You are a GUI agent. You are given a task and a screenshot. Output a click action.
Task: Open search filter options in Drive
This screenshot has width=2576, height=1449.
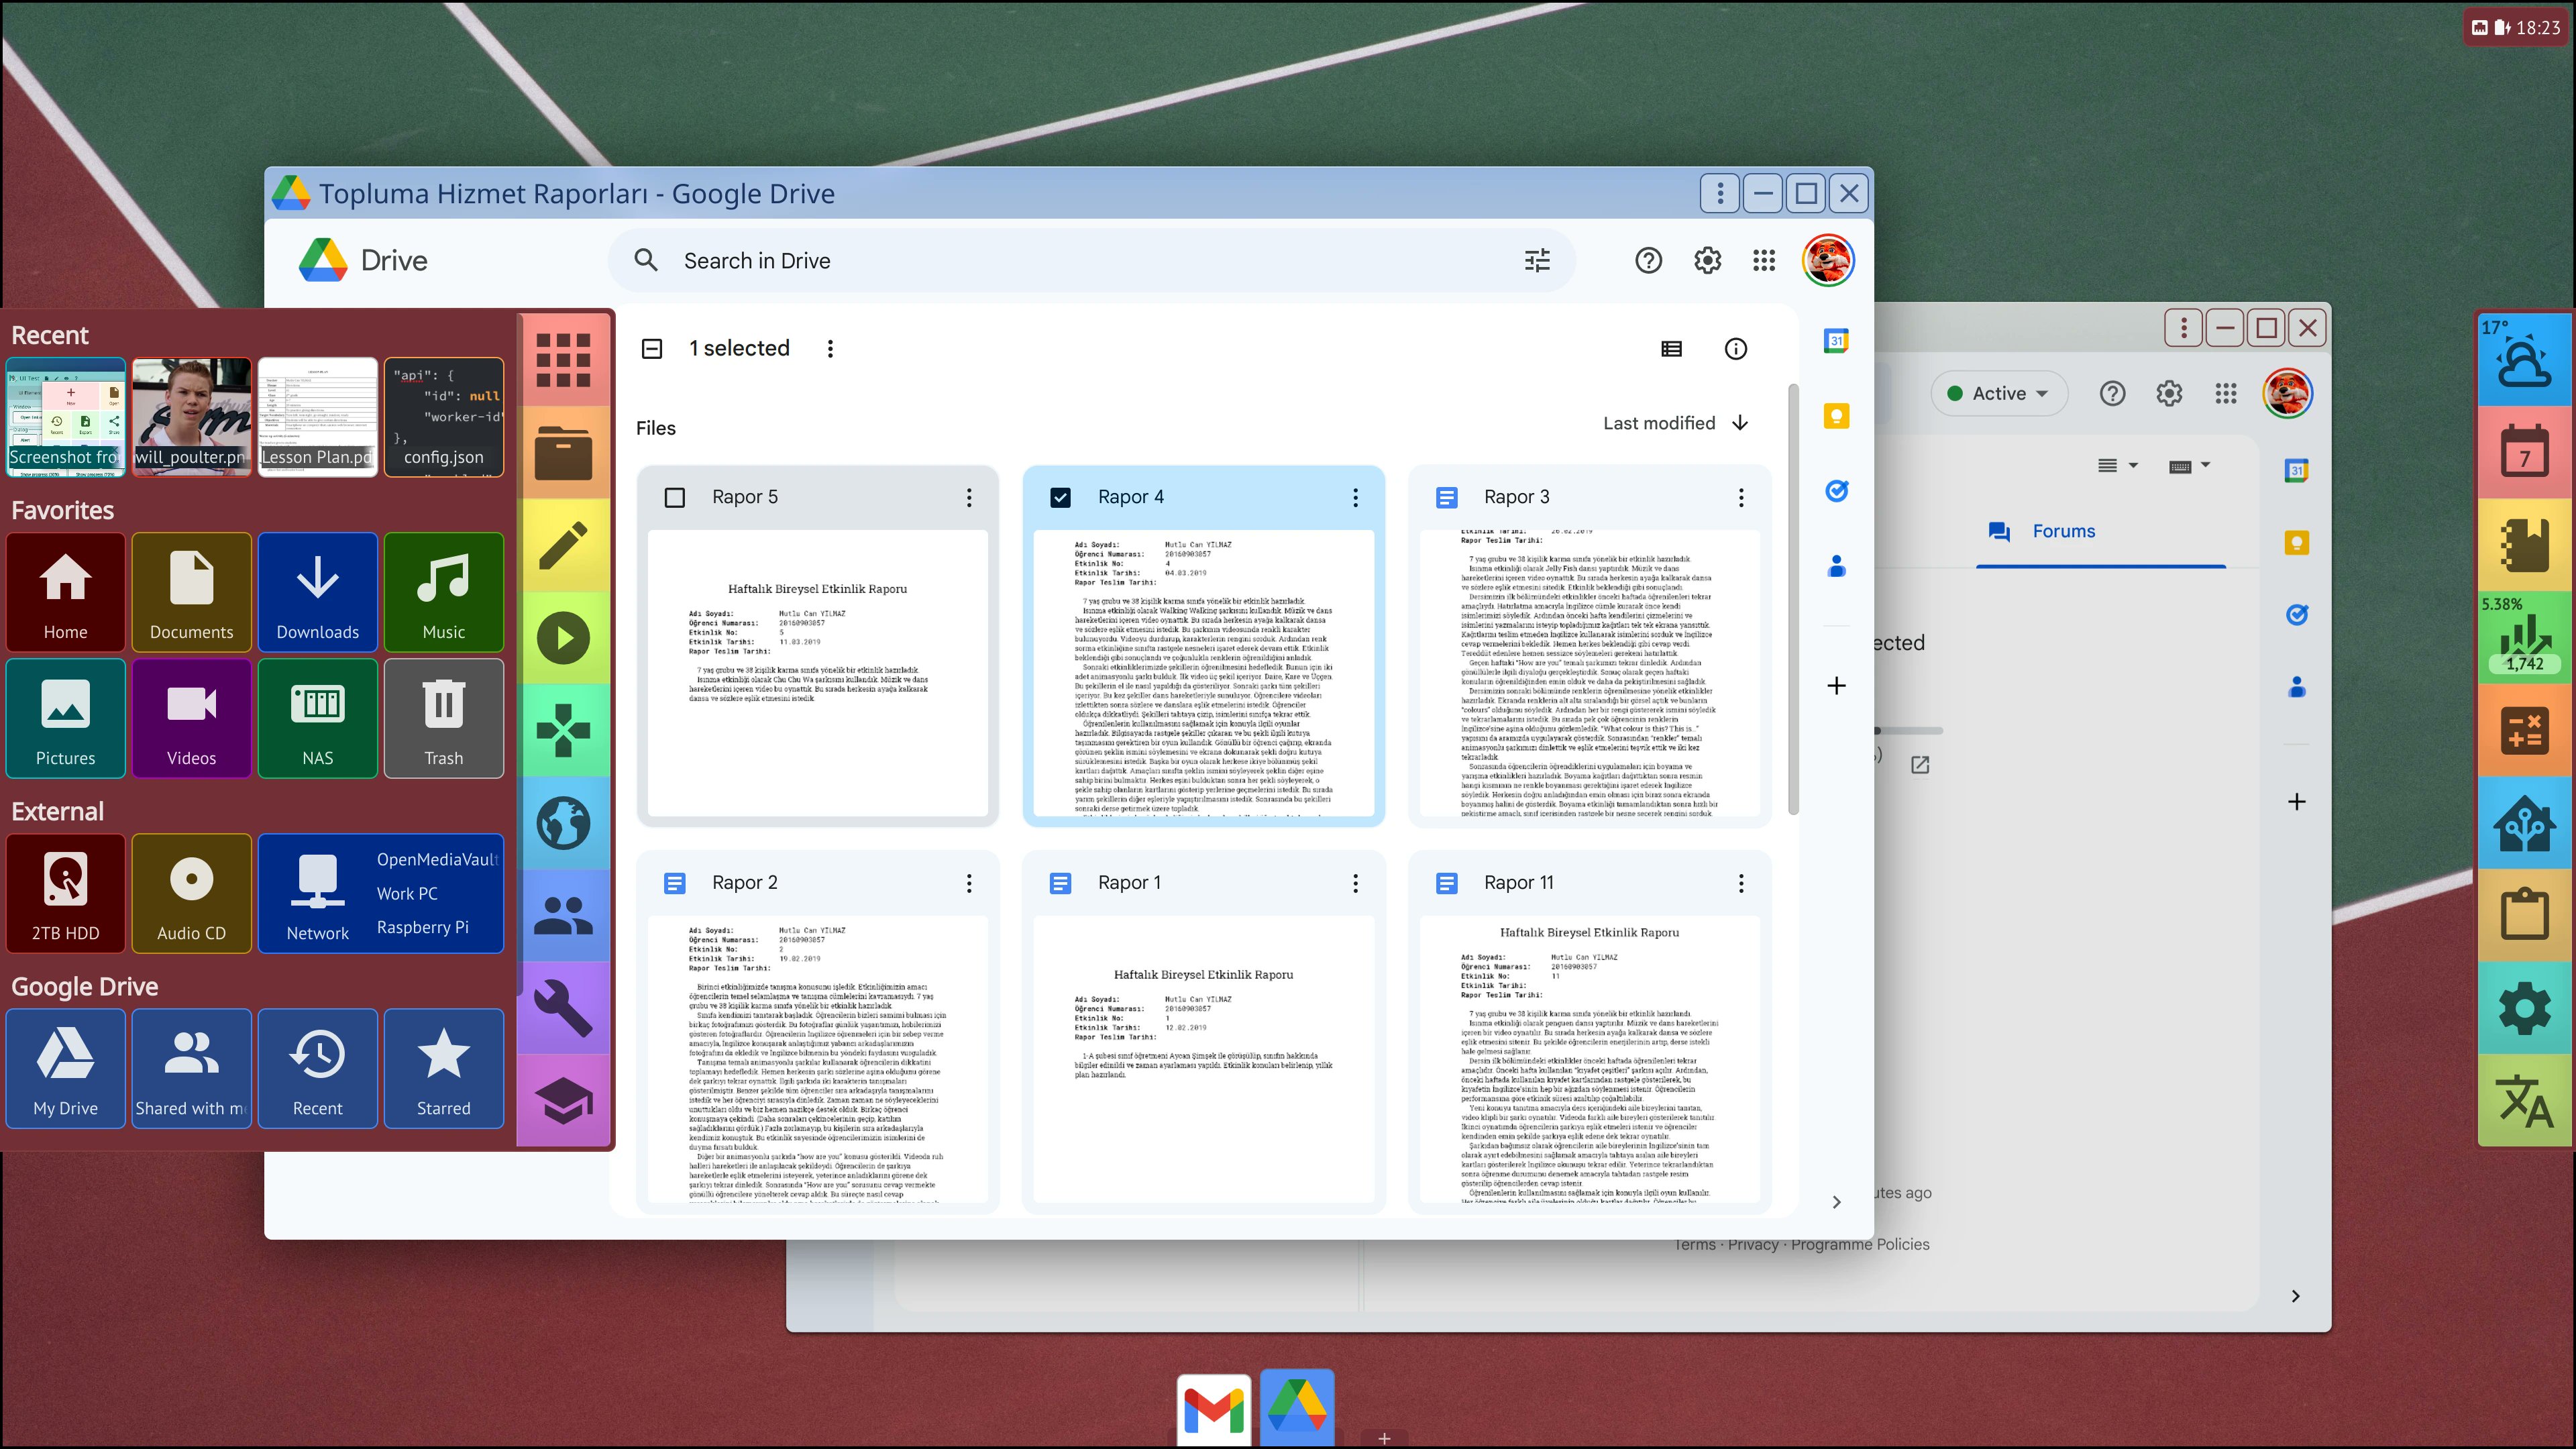coord(1536,260)
